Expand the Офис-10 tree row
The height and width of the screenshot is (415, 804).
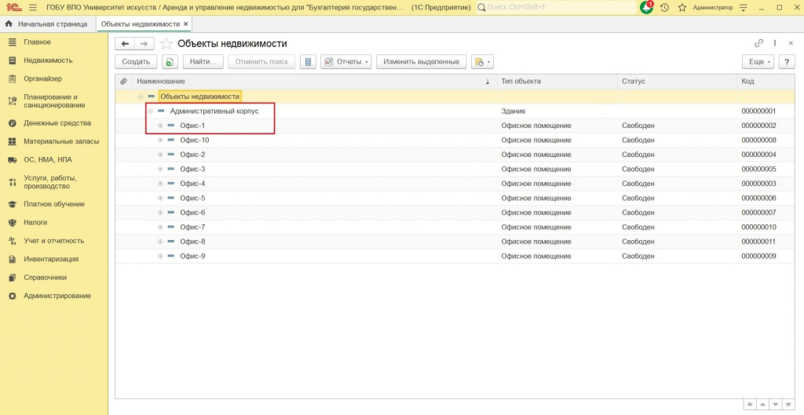pos(160,140)
